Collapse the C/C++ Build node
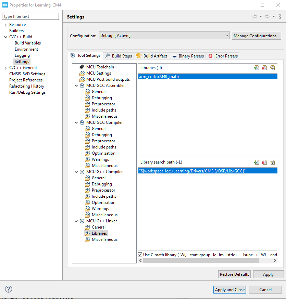The image size is (286, 299). (5, 37)
